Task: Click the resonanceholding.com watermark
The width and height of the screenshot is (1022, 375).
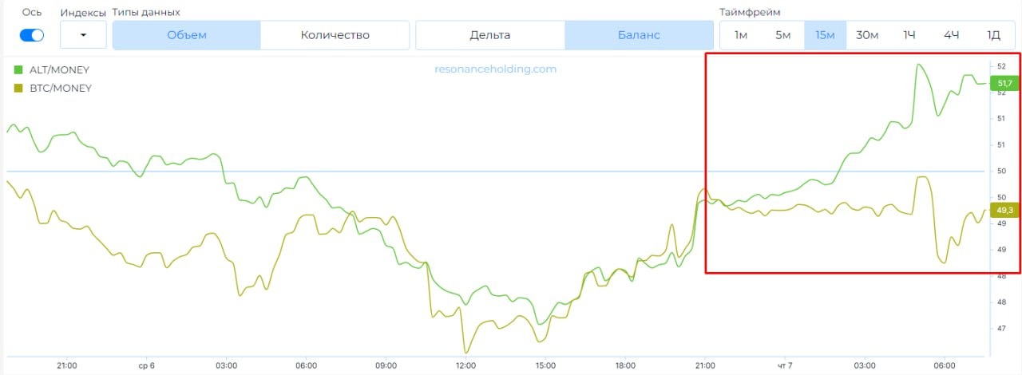Action: (495, 69)
